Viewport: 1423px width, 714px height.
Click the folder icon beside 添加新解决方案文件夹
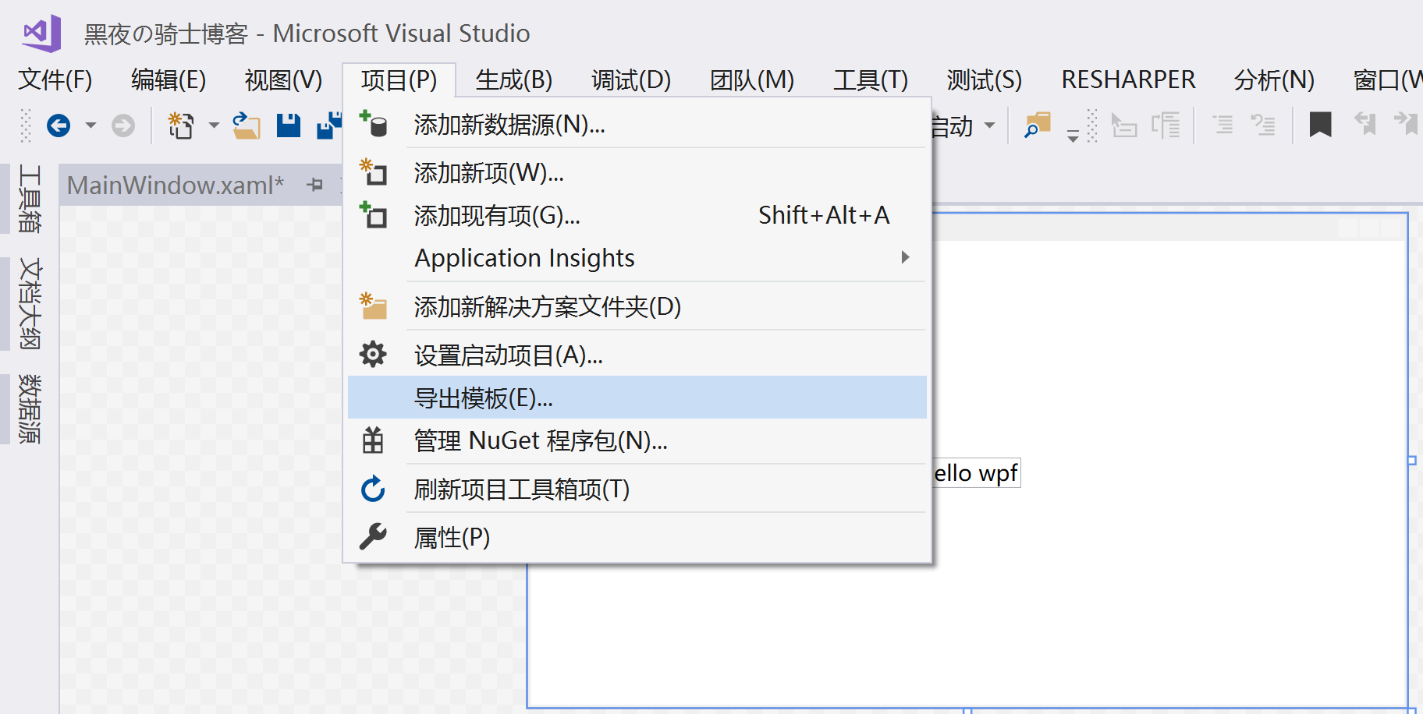[373, 306]
